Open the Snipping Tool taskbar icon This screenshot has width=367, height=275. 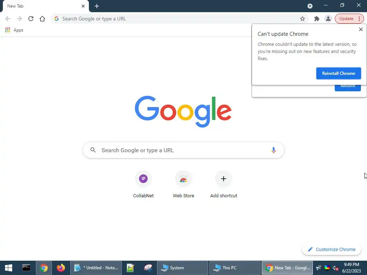(148, 268)
